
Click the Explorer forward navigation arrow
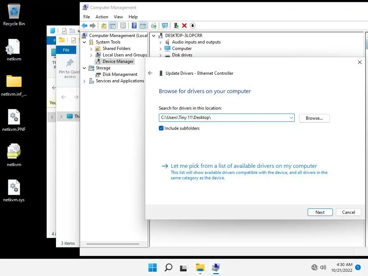click(76, 97)
